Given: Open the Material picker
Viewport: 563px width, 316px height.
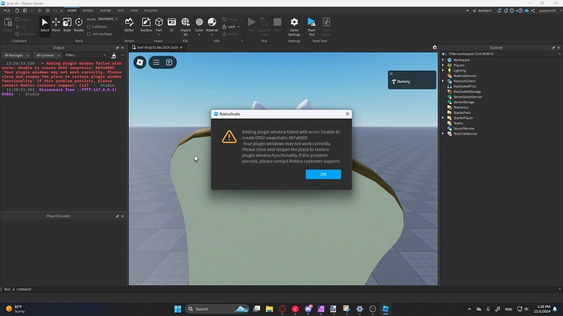Looking at the screenshot, I should pyautogui.click(x=212, y=24).
